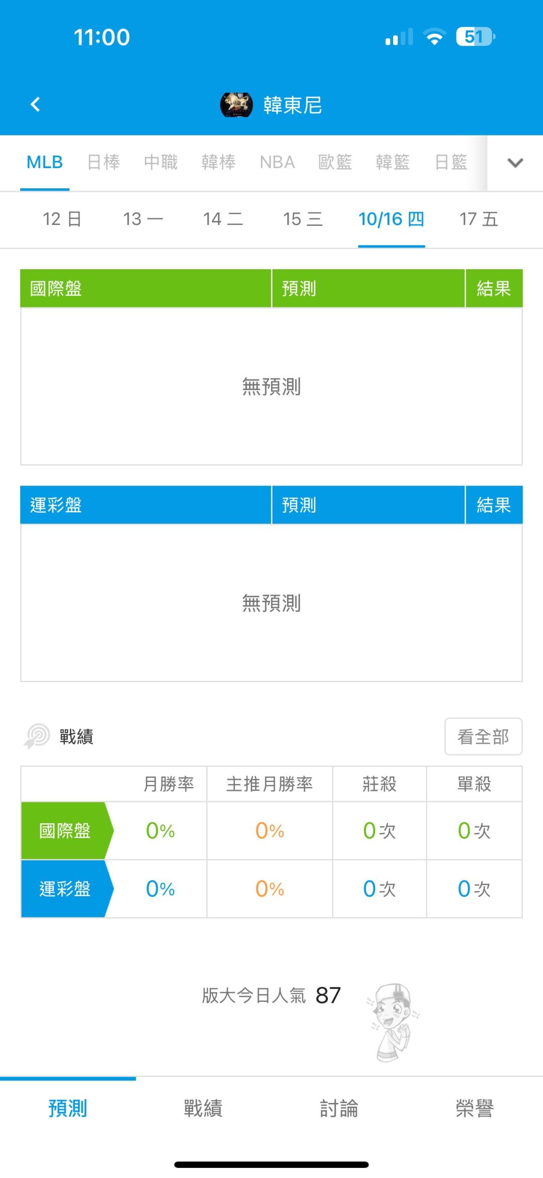Screen dimensions: 543x1178
Task: Switch to the 歐籃 league tab
Action: pyautogui.click(x=335, y=163)
